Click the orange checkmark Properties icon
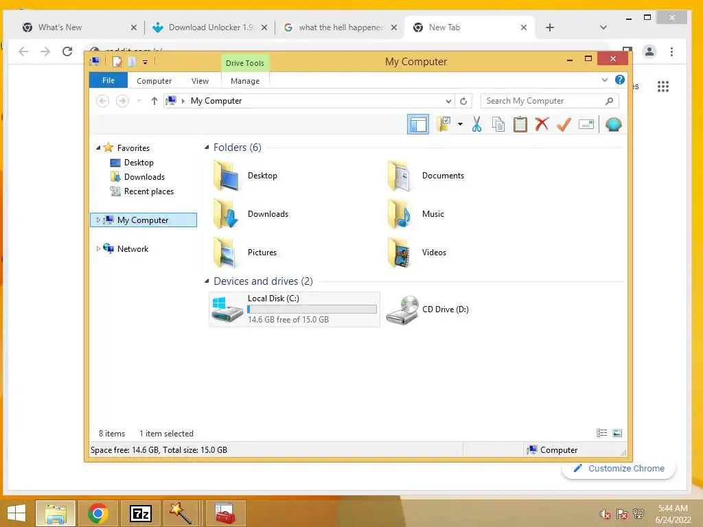Viewport: 703px width, 527px height. (x=564, y=124)
